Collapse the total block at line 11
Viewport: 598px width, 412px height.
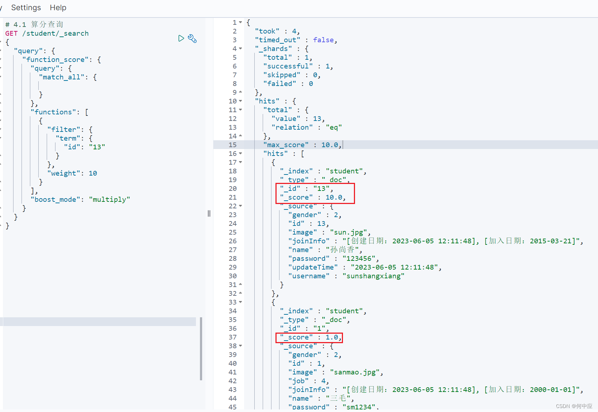240,110
